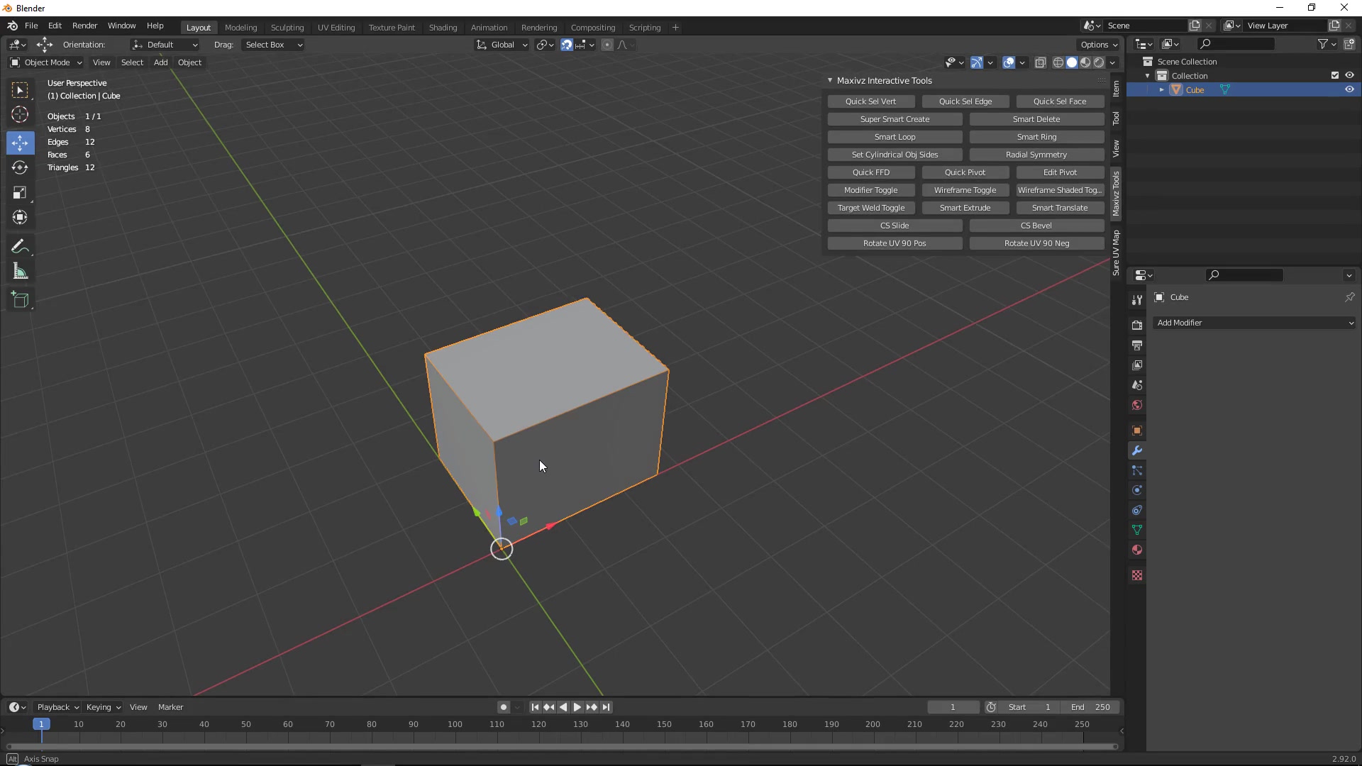Select the Rotate tool

tap(20, 168)
